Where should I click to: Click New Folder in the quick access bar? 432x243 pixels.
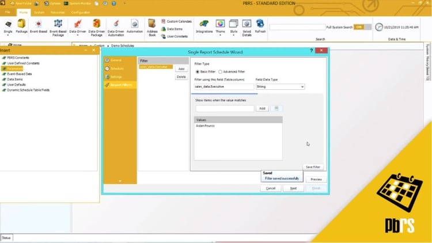21,3
